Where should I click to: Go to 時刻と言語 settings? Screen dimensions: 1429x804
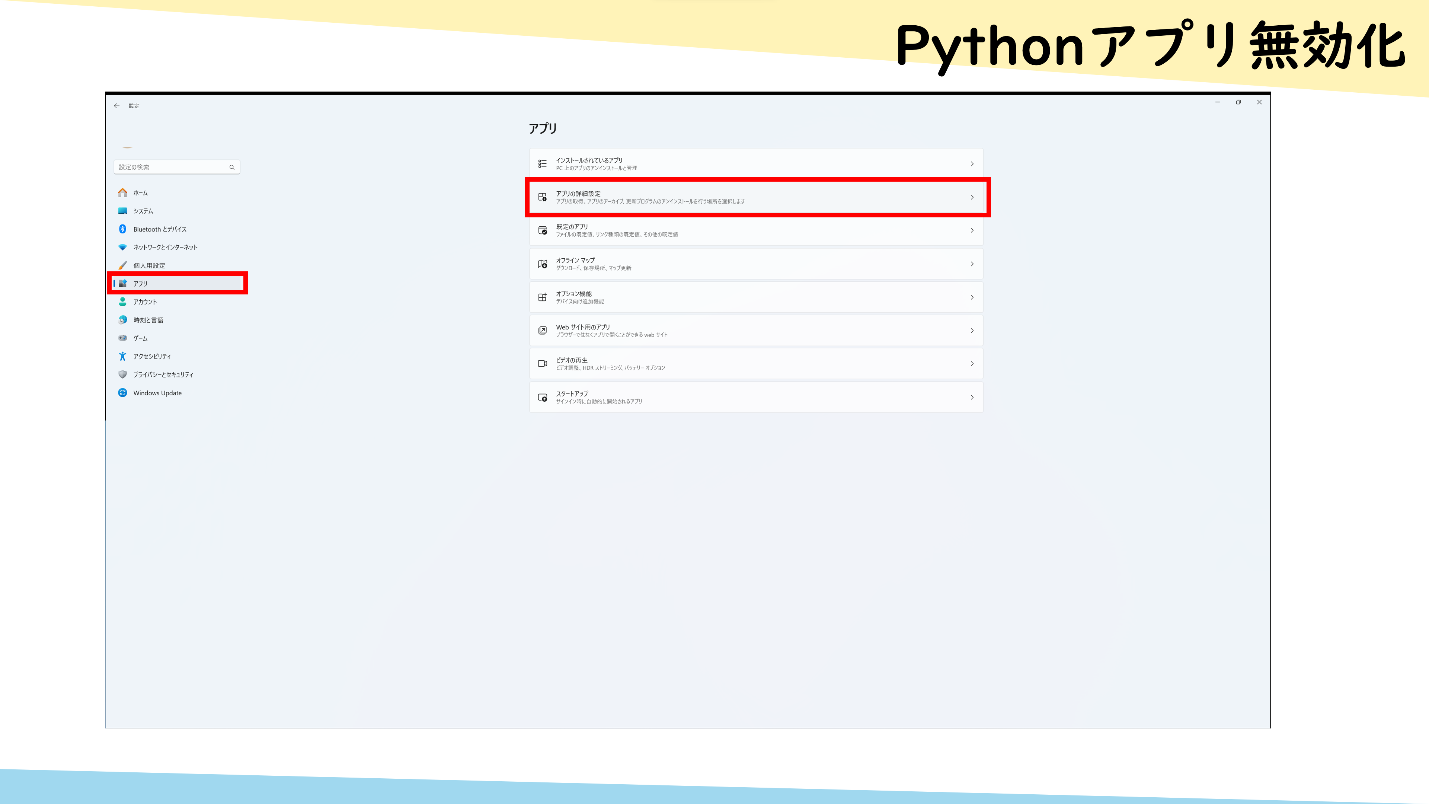coord(177,320)
